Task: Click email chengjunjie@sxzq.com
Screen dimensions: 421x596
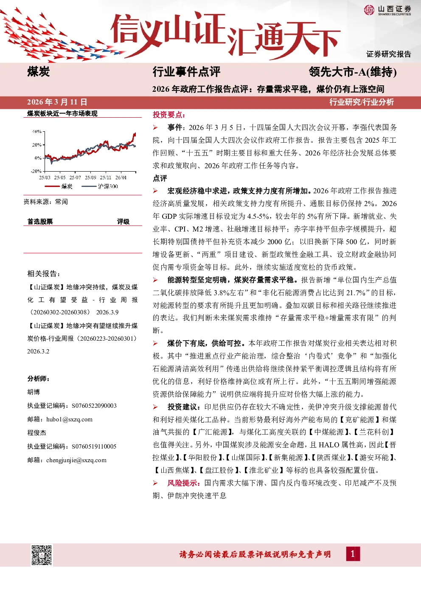Action: coord(76,460)
